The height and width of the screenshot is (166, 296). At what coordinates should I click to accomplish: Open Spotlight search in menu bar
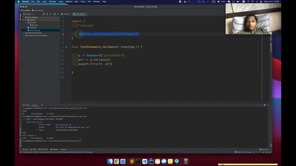(x=257, y=1)
